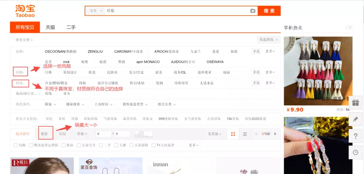Open the 镶嵌材质 filter dropdown

click(x=75, y=104)
